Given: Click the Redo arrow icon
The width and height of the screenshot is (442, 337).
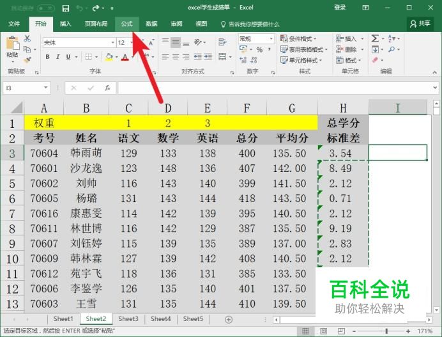Looking at the screenshot, I should tap(96, 8).
